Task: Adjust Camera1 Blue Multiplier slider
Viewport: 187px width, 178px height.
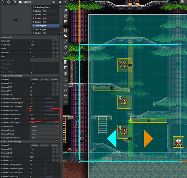Action: pyautogui.click(x=52, y=106)
